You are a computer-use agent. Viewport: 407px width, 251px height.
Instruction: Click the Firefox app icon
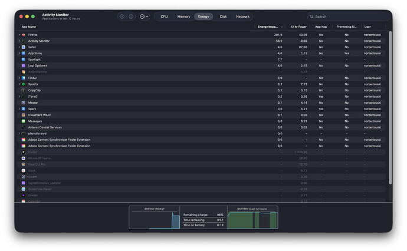coord(24,35)
